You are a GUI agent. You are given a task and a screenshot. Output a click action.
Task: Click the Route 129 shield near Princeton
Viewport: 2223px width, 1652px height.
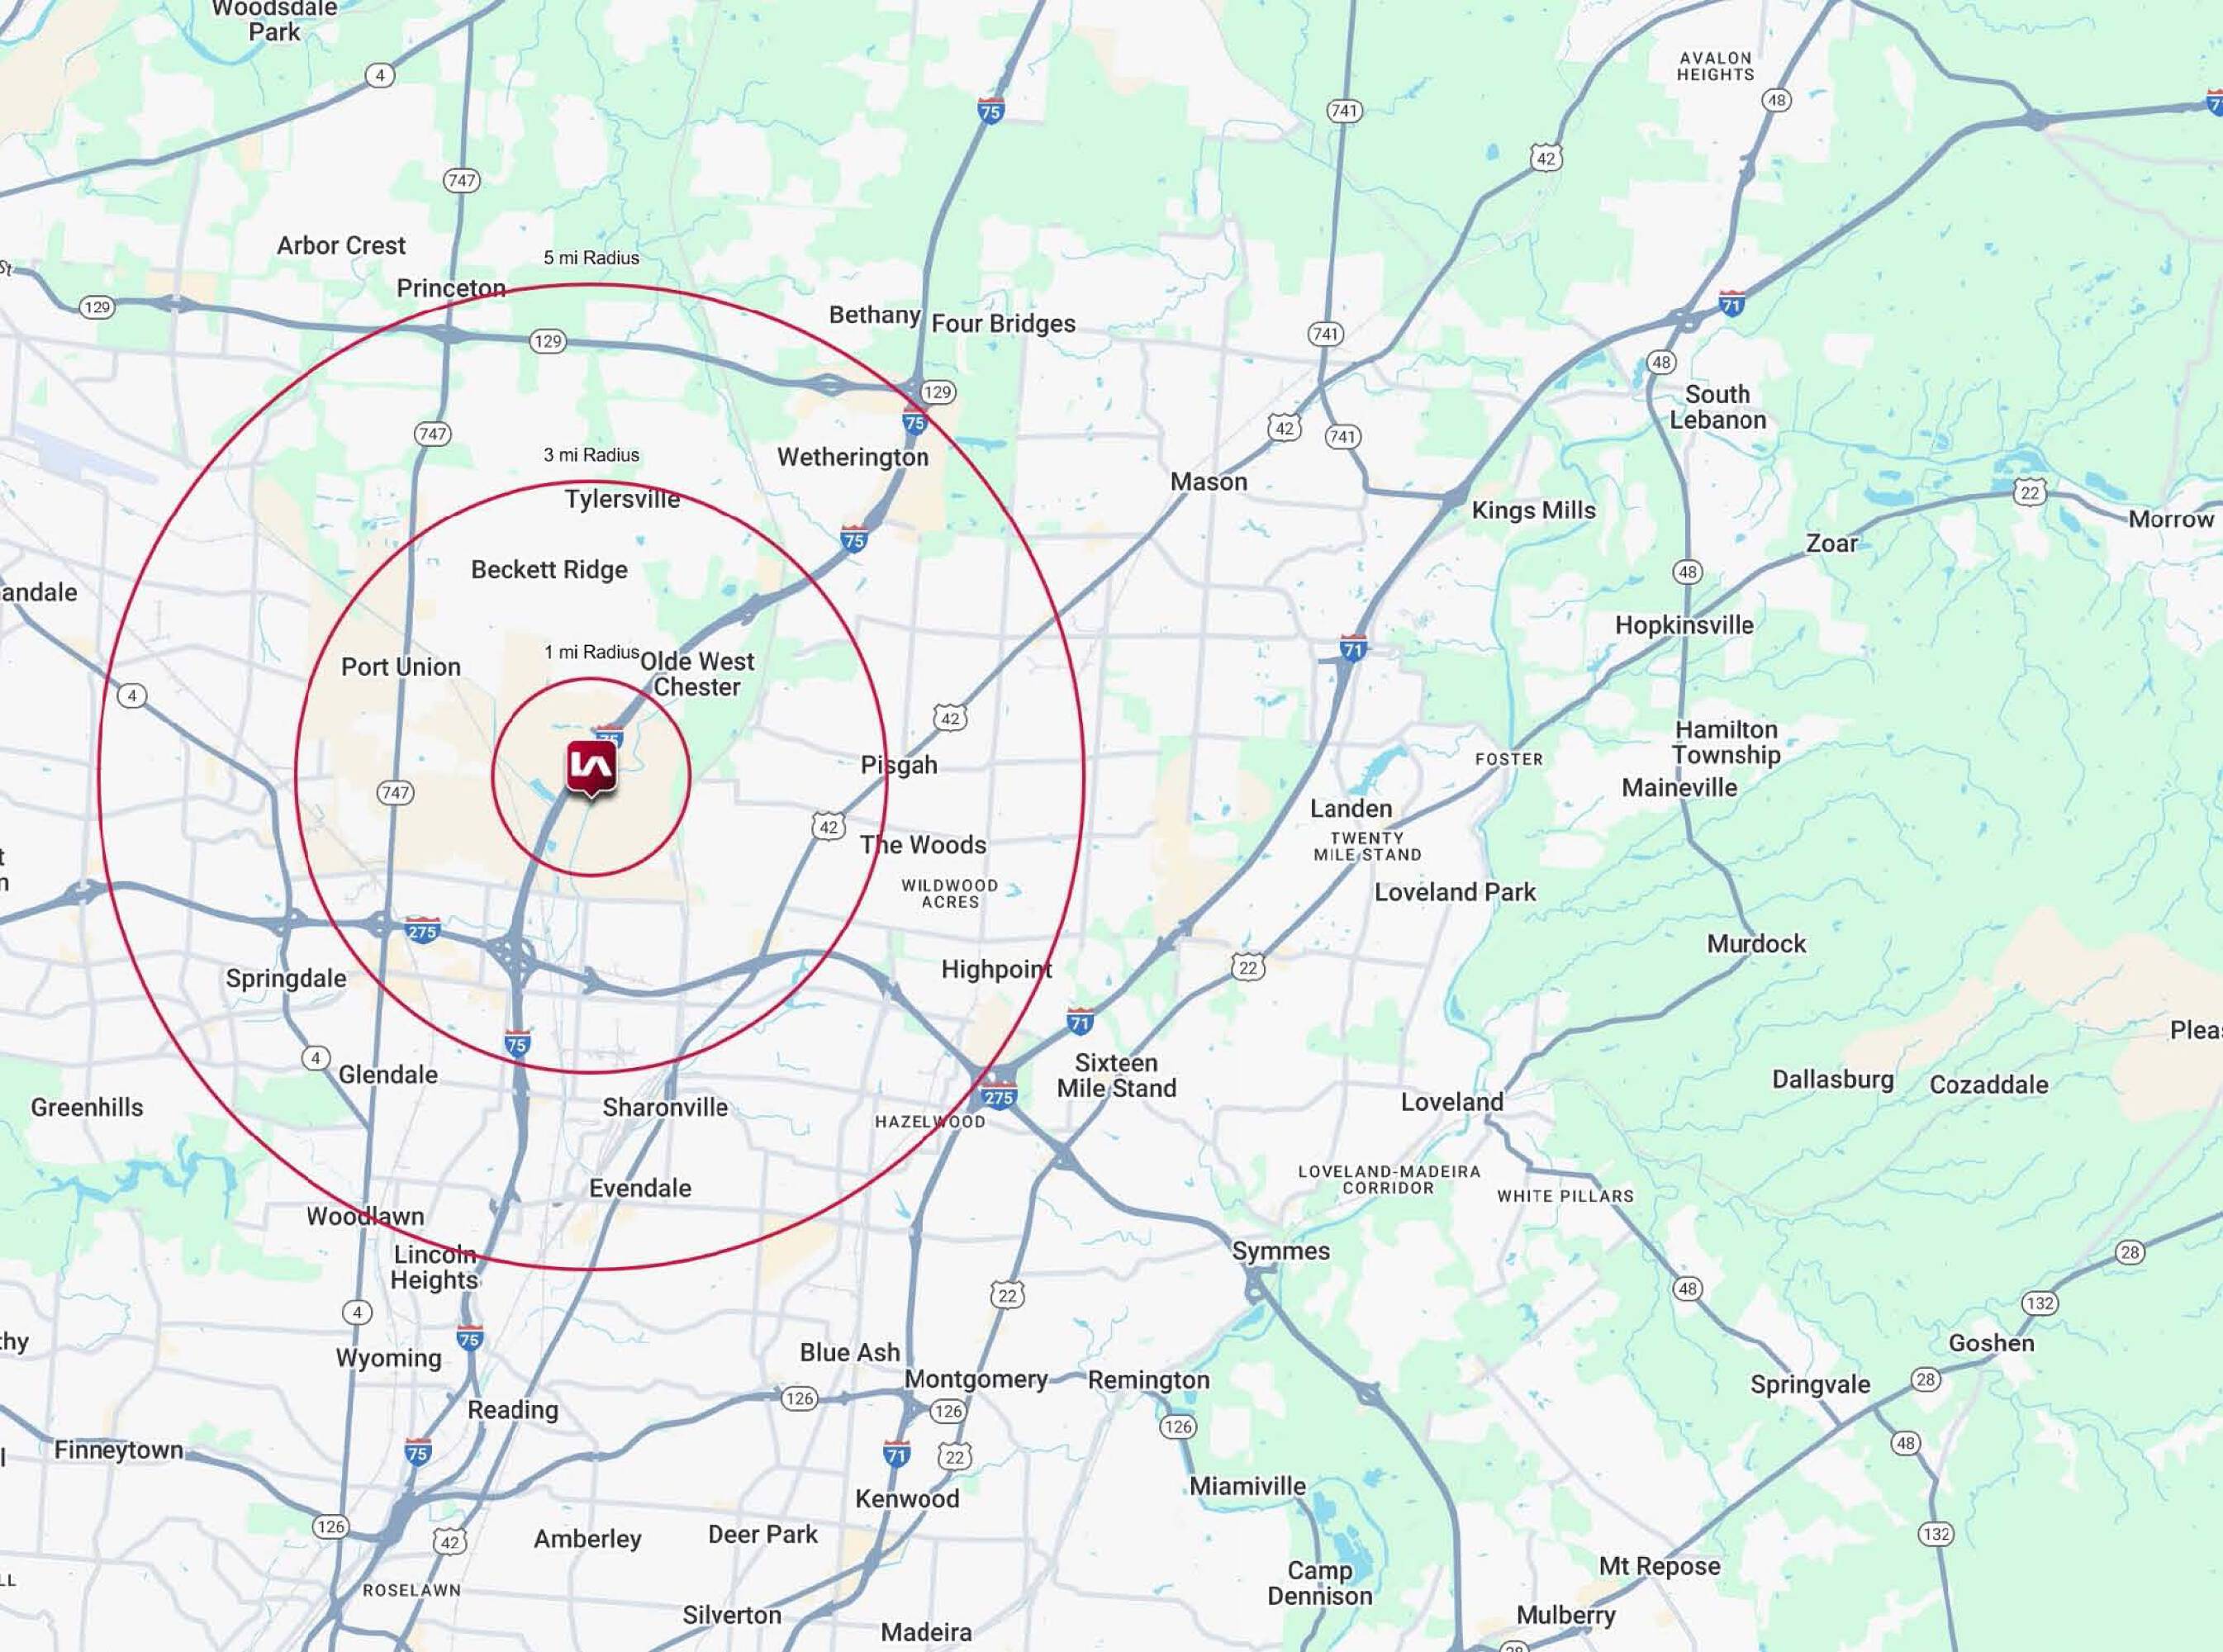(x=547, y=341)
